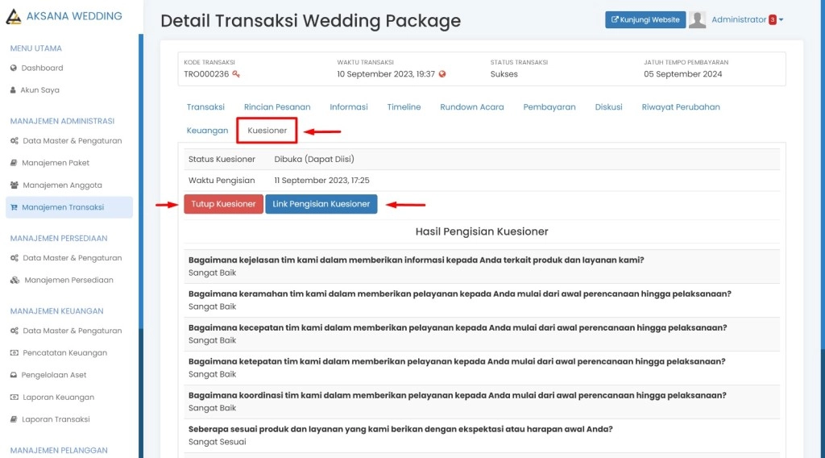Click the Kunjungi Website button
825x458 pixels.
(x=645, y=20)
